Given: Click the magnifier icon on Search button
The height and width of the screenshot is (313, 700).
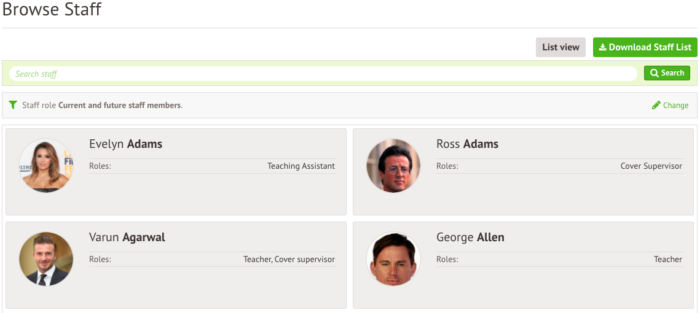Looking at the screenshot, I should (655, 73).
